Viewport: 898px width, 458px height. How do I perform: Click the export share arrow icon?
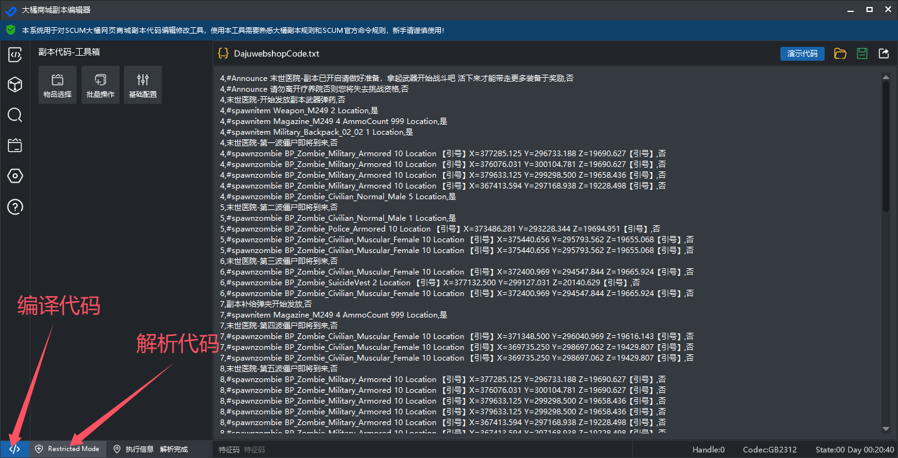coord(884,54)
